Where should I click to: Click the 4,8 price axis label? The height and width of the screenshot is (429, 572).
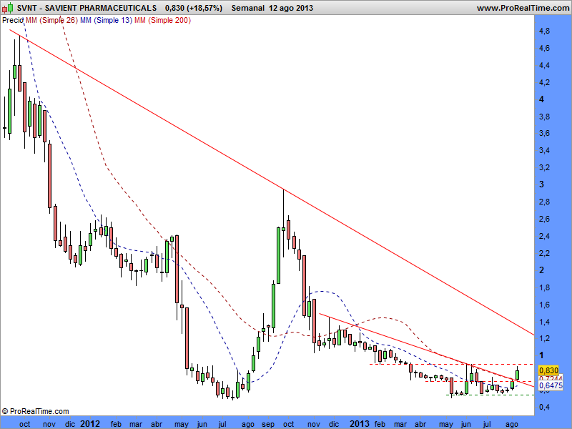[x=545, y=31]
